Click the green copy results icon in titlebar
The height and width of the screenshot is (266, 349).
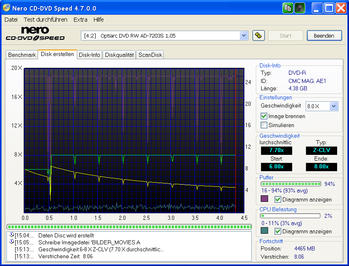288,8
